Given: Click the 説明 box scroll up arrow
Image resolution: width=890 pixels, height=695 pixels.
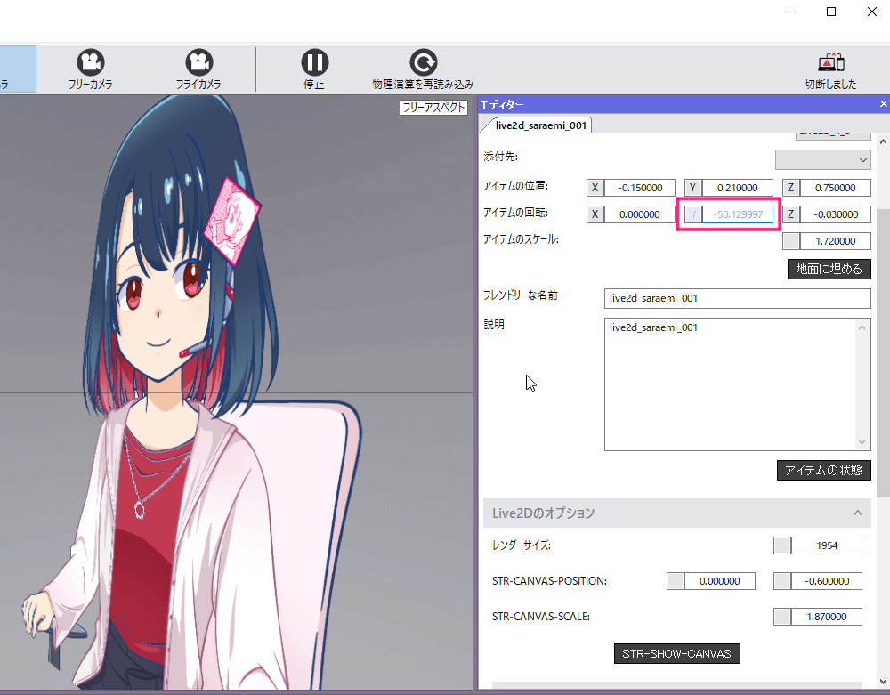Looking at the screenshot, I should (x=862, y=327).
